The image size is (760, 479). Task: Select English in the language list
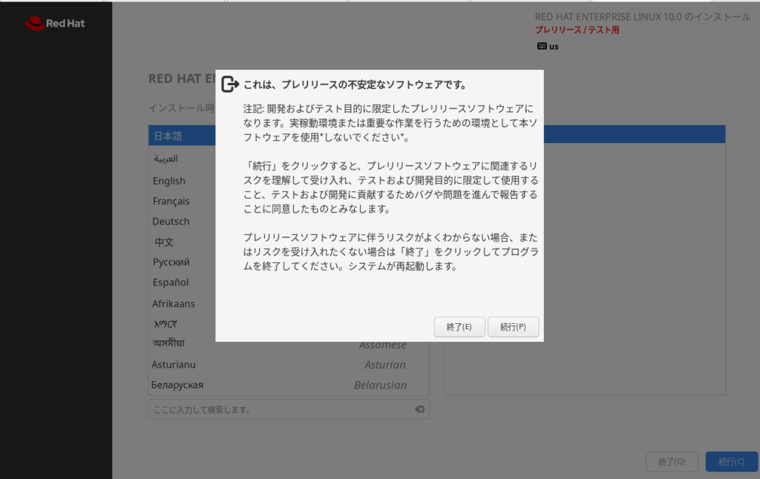(169, 181)
